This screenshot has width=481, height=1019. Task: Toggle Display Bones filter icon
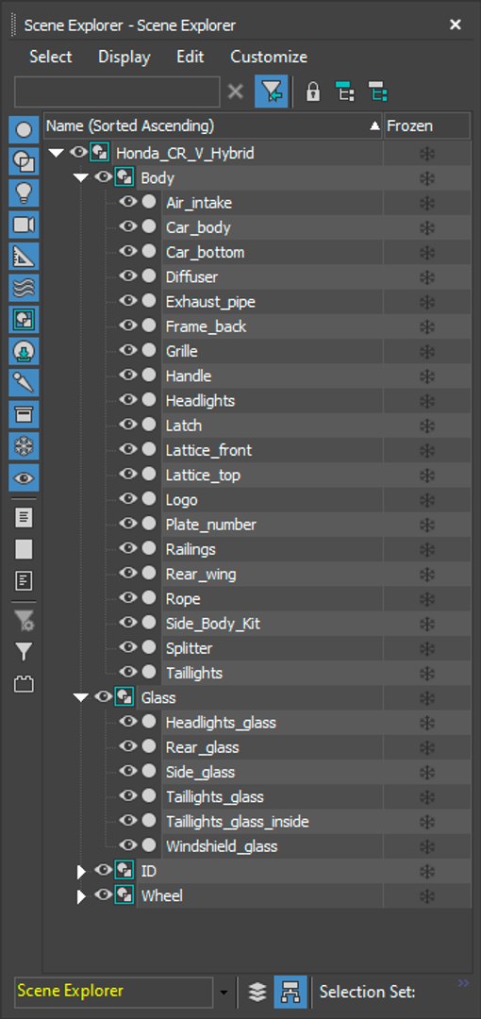pos(25,383)
